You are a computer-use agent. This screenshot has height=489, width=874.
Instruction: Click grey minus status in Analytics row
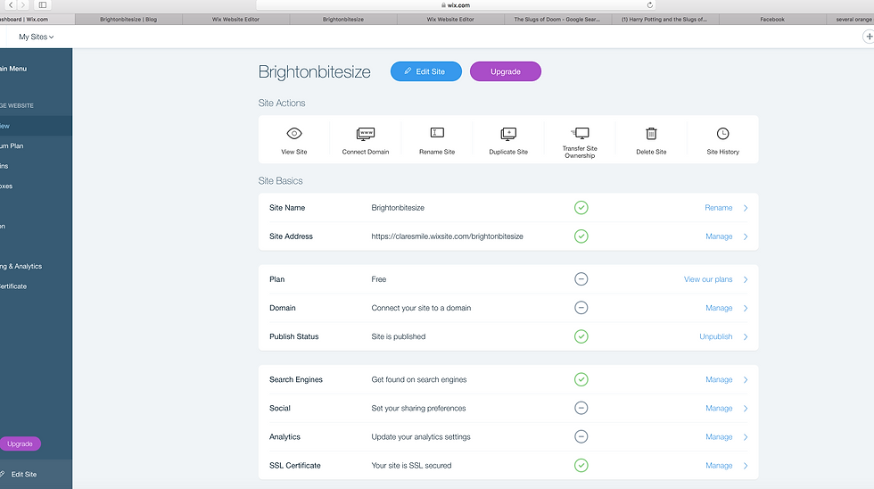(x=581, y=436)
